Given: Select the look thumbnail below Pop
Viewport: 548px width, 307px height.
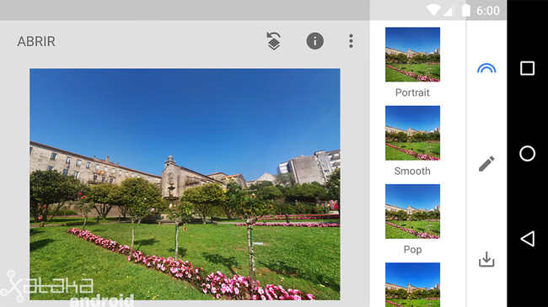Looking at the screenshot, I should click(x=412, y=284).
